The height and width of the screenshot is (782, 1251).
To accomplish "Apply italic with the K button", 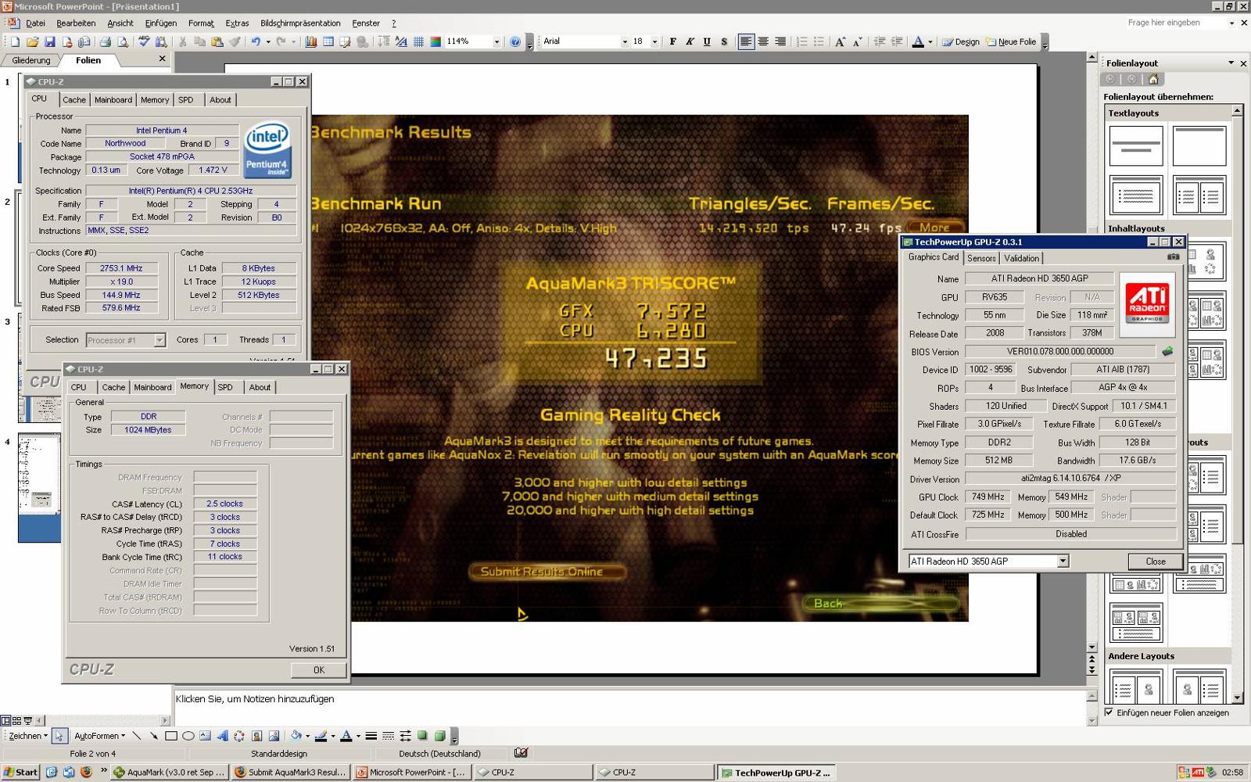I will pyautogui.click(x=690, y=42).
